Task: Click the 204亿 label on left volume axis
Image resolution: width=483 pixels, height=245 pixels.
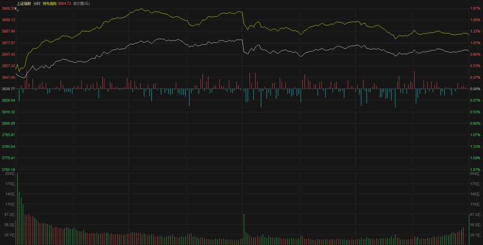Action: tap(10, 174)
